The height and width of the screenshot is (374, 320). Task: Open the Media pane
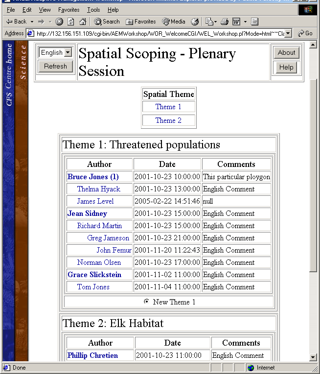tap(174, 22)
